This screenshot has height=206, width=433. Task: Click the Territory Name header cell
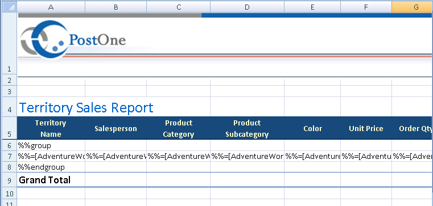tap(51, 128)
